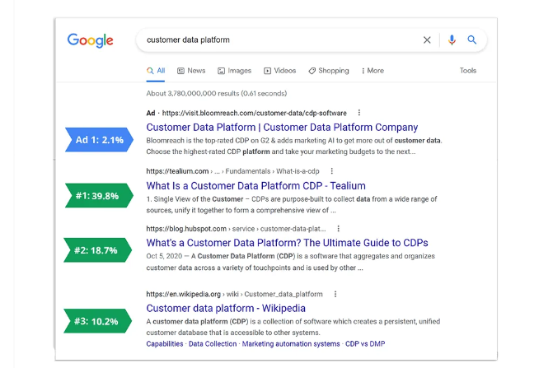Select the All results tab

pos(156,71)
